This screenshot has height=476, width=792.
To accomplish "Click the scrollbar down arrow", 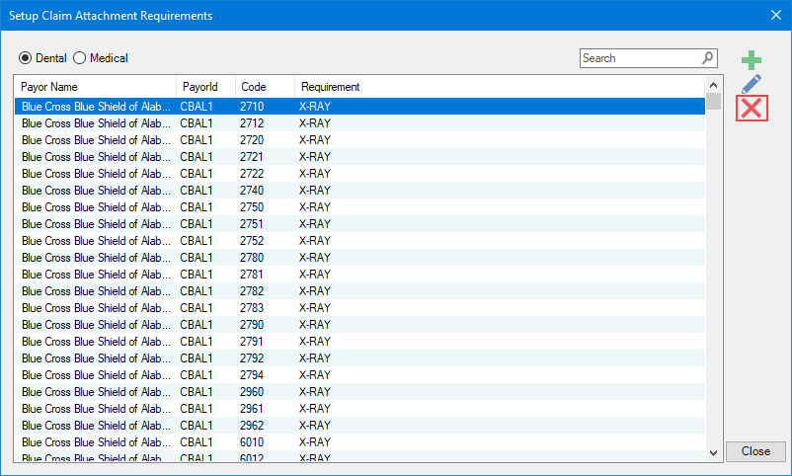I will tap(713, 452).
